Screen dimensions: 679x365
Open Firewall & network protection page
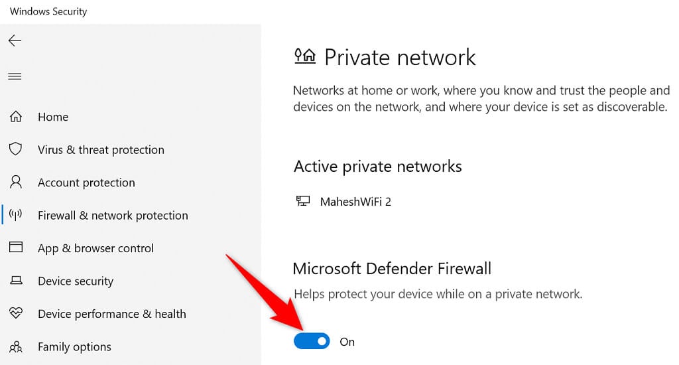113,215
